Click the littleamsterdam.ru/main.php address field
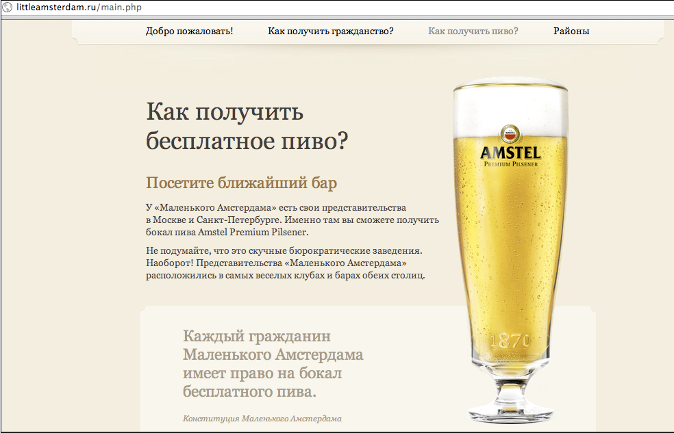The image size is (674, 433). [x=79, y=8]
